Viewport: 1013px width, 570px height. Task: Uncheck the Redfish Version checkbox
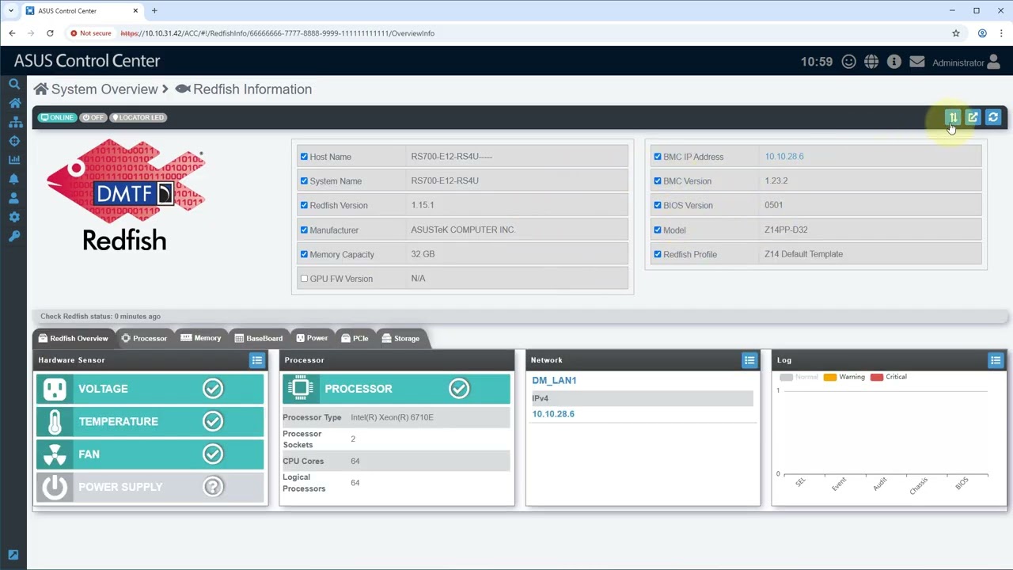point(304,205)
